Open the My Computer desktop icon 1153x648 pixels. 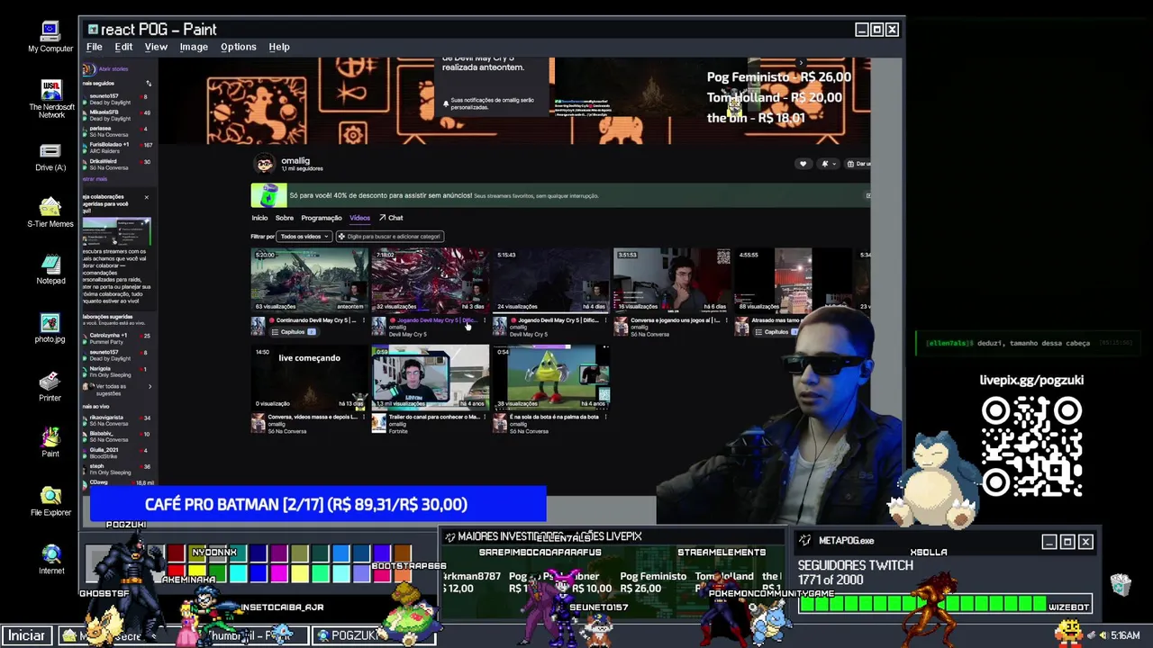(x=50, y=37)
